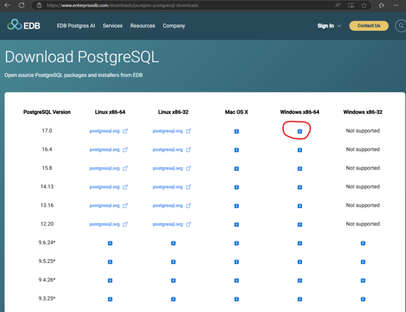
Task: Open browser favorites list icon
Action: tap(381, 5)
